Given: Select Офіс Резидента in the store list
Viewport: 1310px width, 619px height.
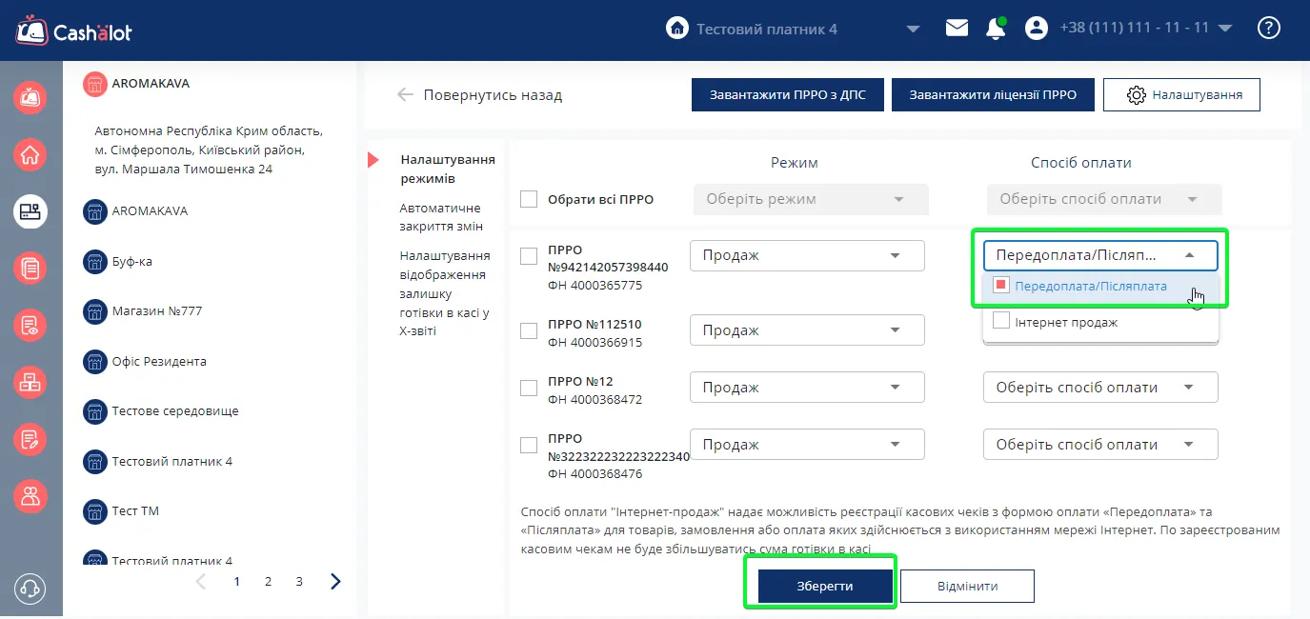Looking at the screenshot, I should coord(159,362).
